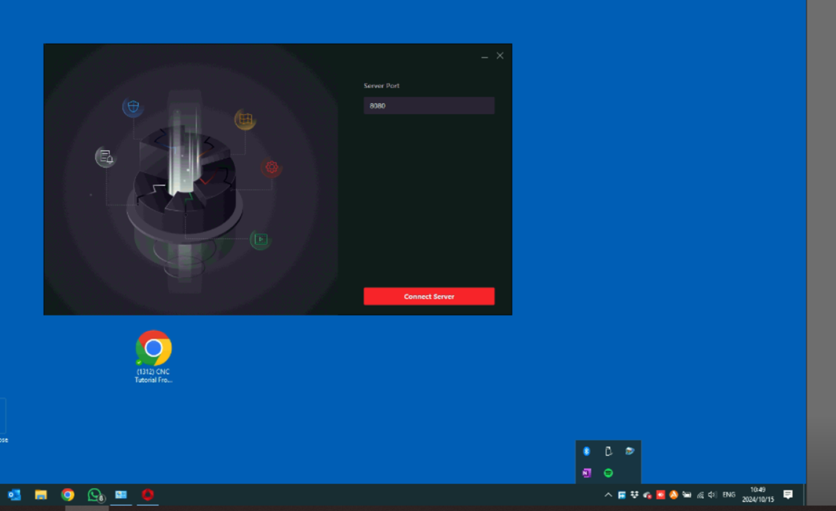The width and height of the screenshot is (836, 511).
Task: Minimize the server connection window
Action: [x=484, y=56]
